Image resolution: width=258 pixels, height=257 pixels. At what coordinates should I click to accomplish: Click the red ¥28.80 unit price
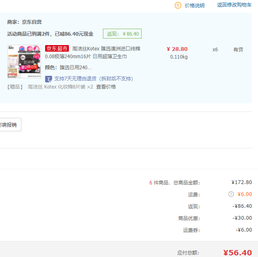pyautogui.click(x=177, y=49)
